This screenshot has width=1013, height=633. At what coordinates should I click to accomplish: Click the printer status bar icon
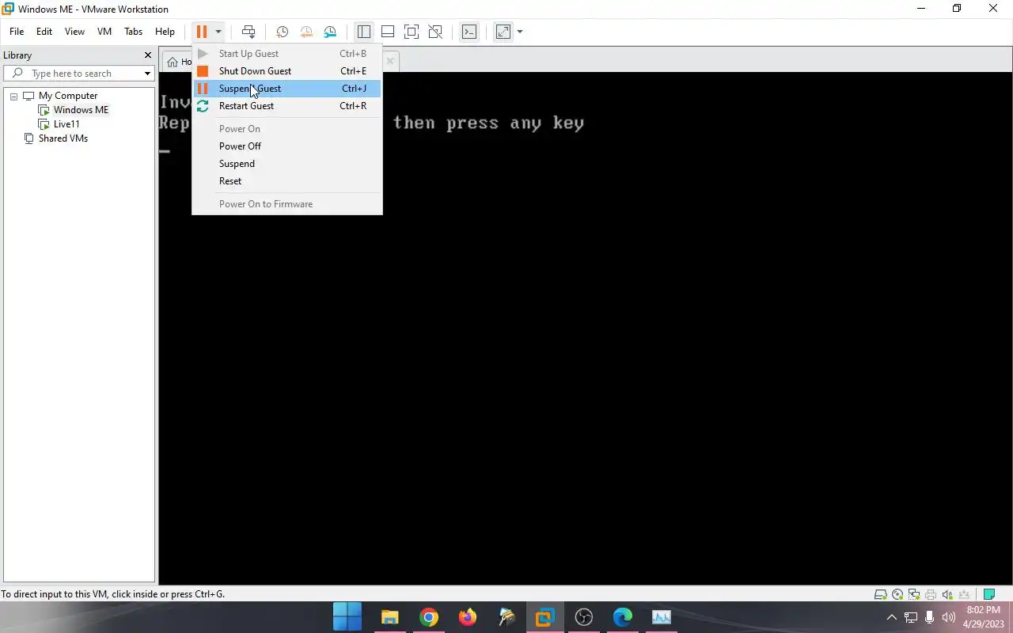[x=931, y=595]
